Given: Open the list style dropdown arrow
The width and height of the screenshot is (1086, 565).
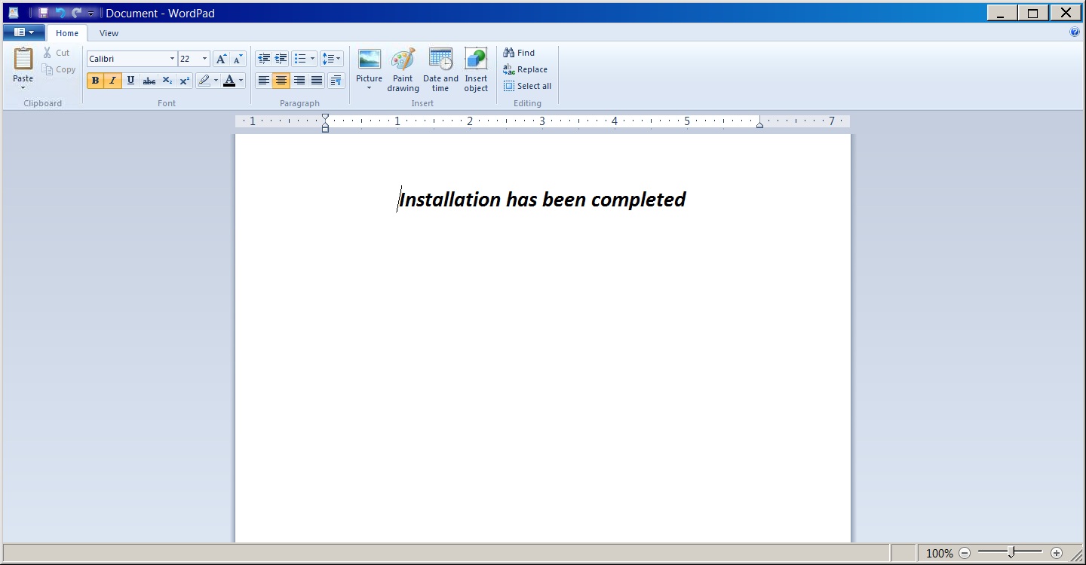Looking at the screenshot, I should pos(313,59).
